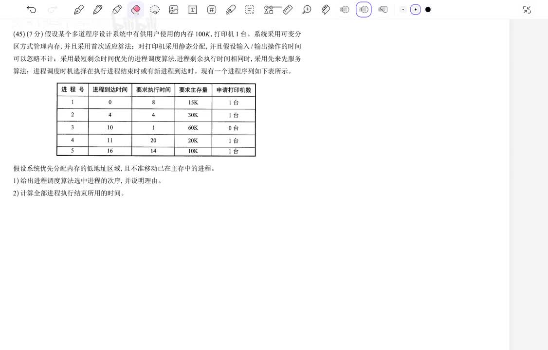Click table header 申请打印机数
The width and height of the screenshot is (548, 350).
[234, 89]
